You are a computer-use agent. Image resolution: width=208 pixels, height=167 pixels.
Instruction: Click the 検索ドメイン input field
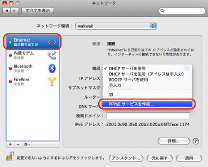[x=148, y=116]
